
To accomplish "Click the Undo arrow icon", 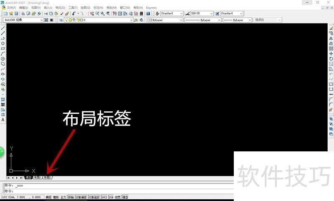I will 74,13.
